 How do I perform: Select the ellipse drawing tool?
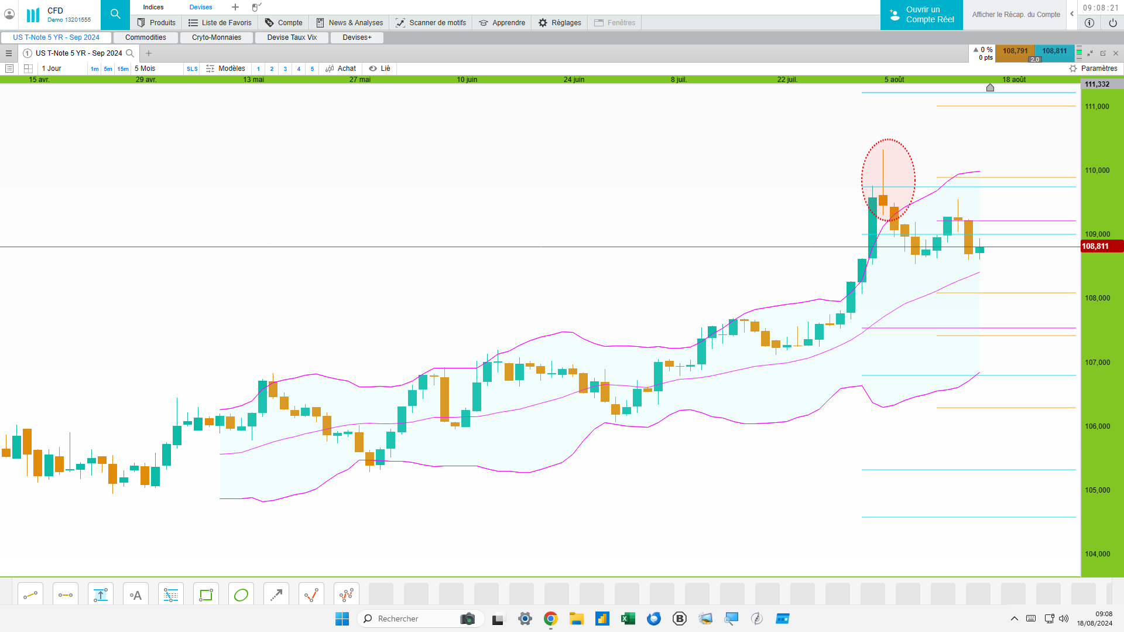(x=241, y=595)
